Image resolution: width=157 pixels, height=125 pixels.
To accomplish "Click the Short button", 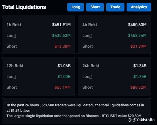I will (95, 7).
